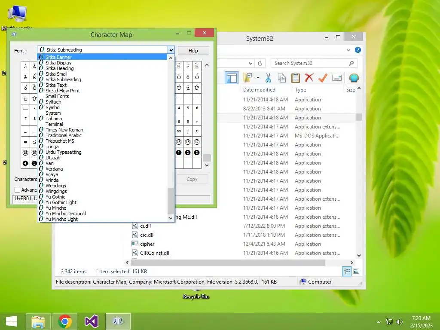This screenshot has width=440, height=330.
Task: Click Character Map taskbar button
Action: [118, 321]
